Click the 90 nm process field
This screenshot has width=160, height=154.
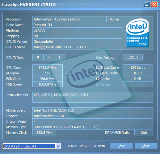point(114,19)
